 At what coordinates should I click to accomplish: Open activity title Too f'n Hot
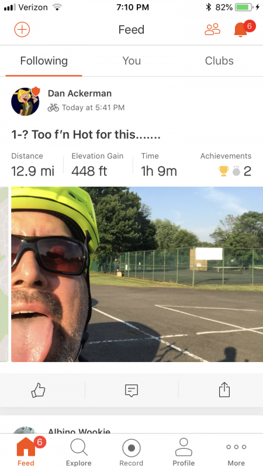pyautogui.click(x=86, y=135)
